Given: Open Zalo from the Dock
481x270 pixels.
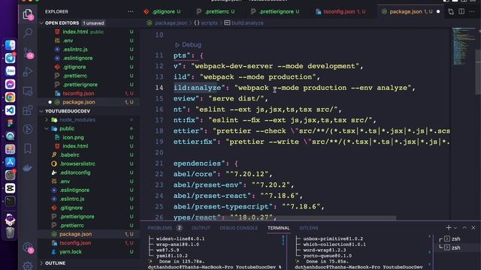Looking at the screenshot, I should pos(10,71).
